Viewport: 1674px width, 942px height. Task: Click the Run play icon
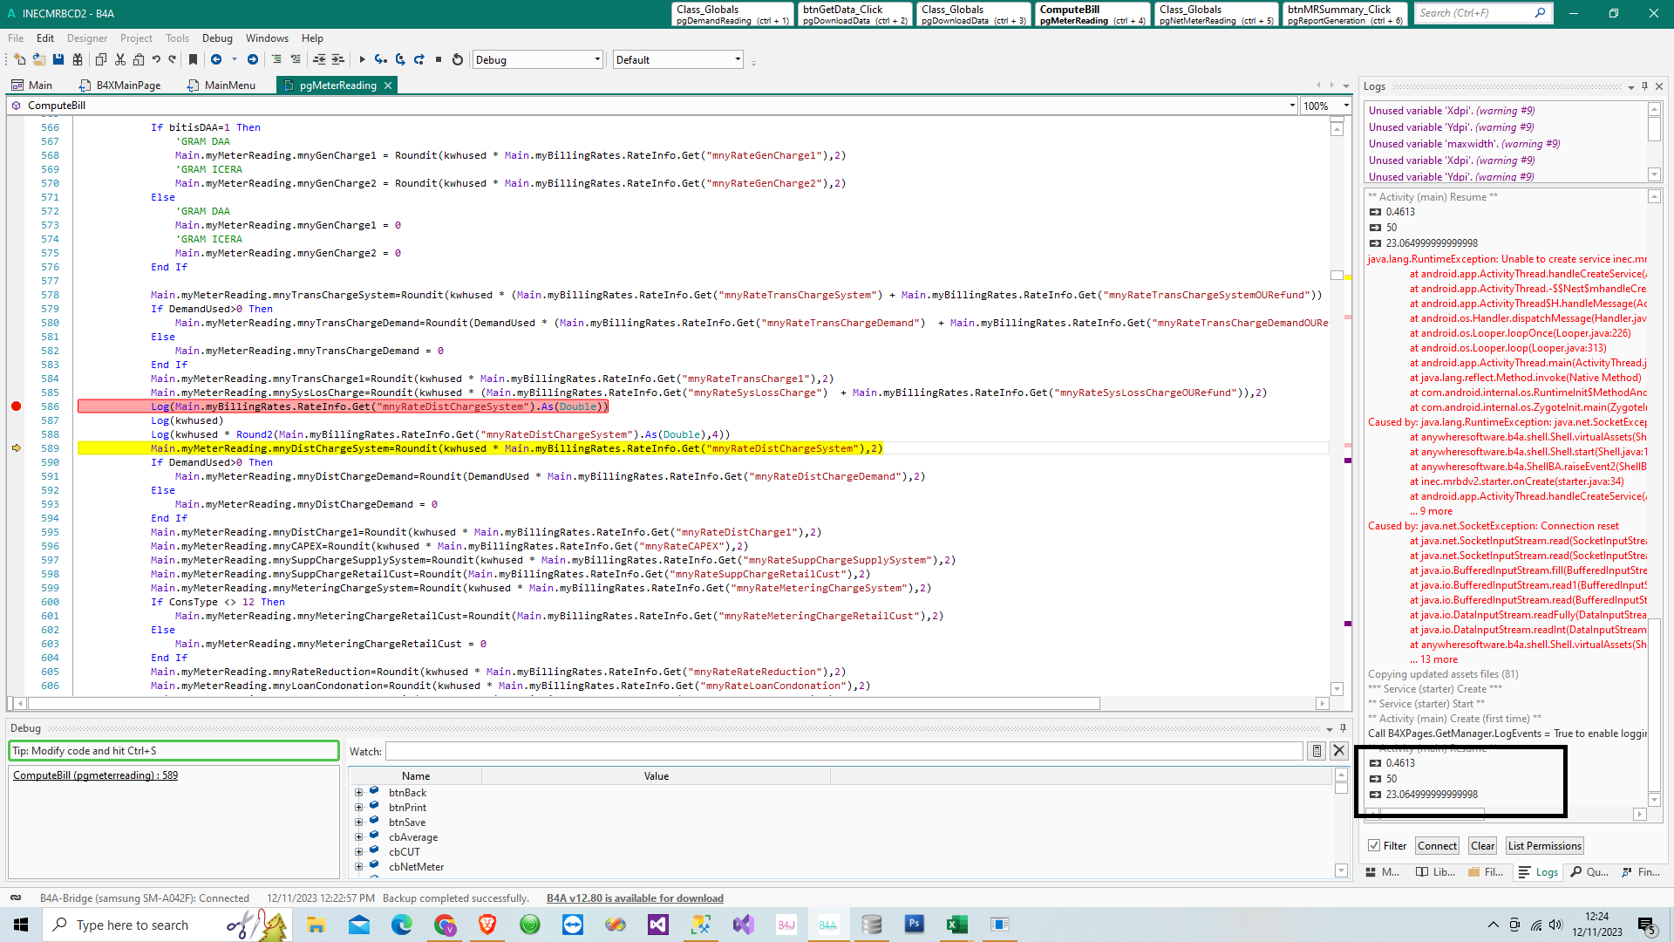[362, 60]
